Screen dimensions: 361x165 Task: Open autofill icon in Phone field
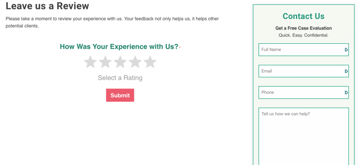coord(346,93)
